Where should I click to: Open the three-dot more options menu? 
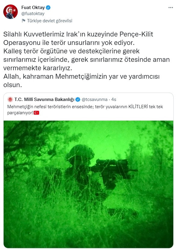tap(171, 8)
